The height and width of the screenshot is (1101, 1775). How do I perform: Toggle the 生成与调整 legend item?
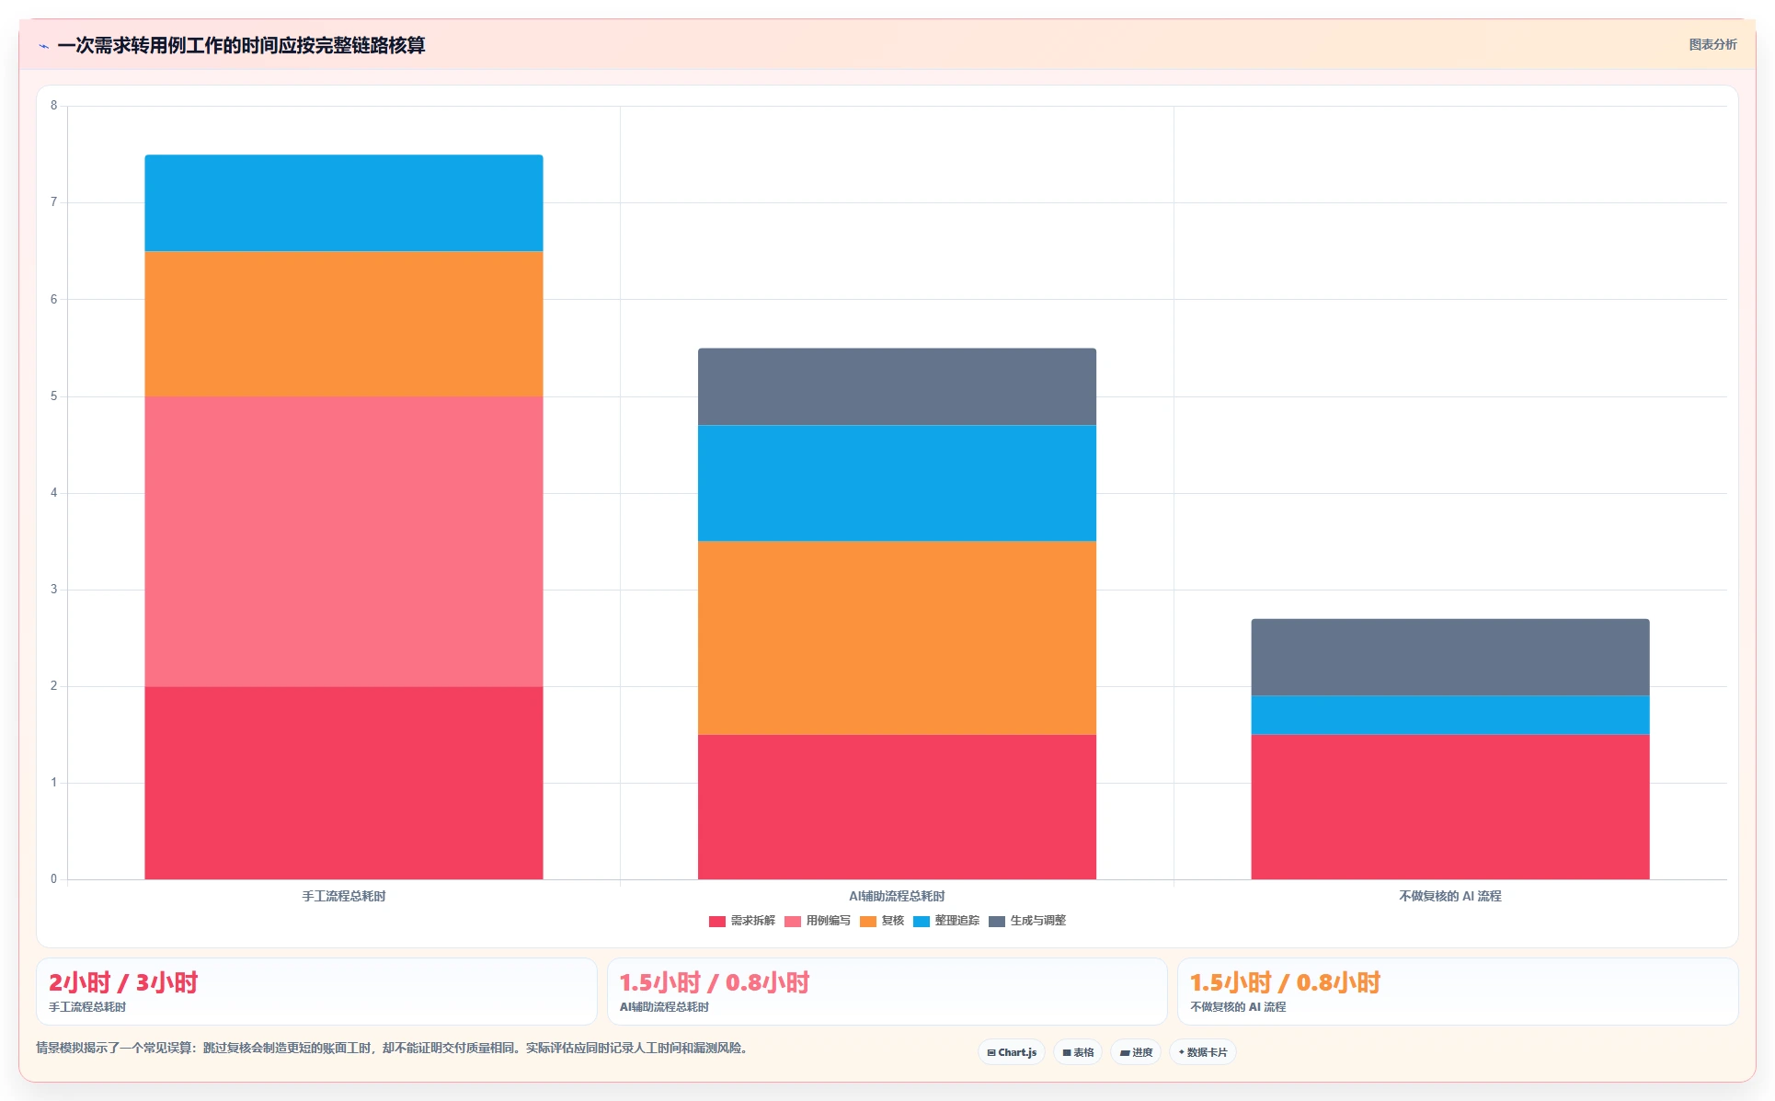pyautogui.click(x=1027, y=921)
